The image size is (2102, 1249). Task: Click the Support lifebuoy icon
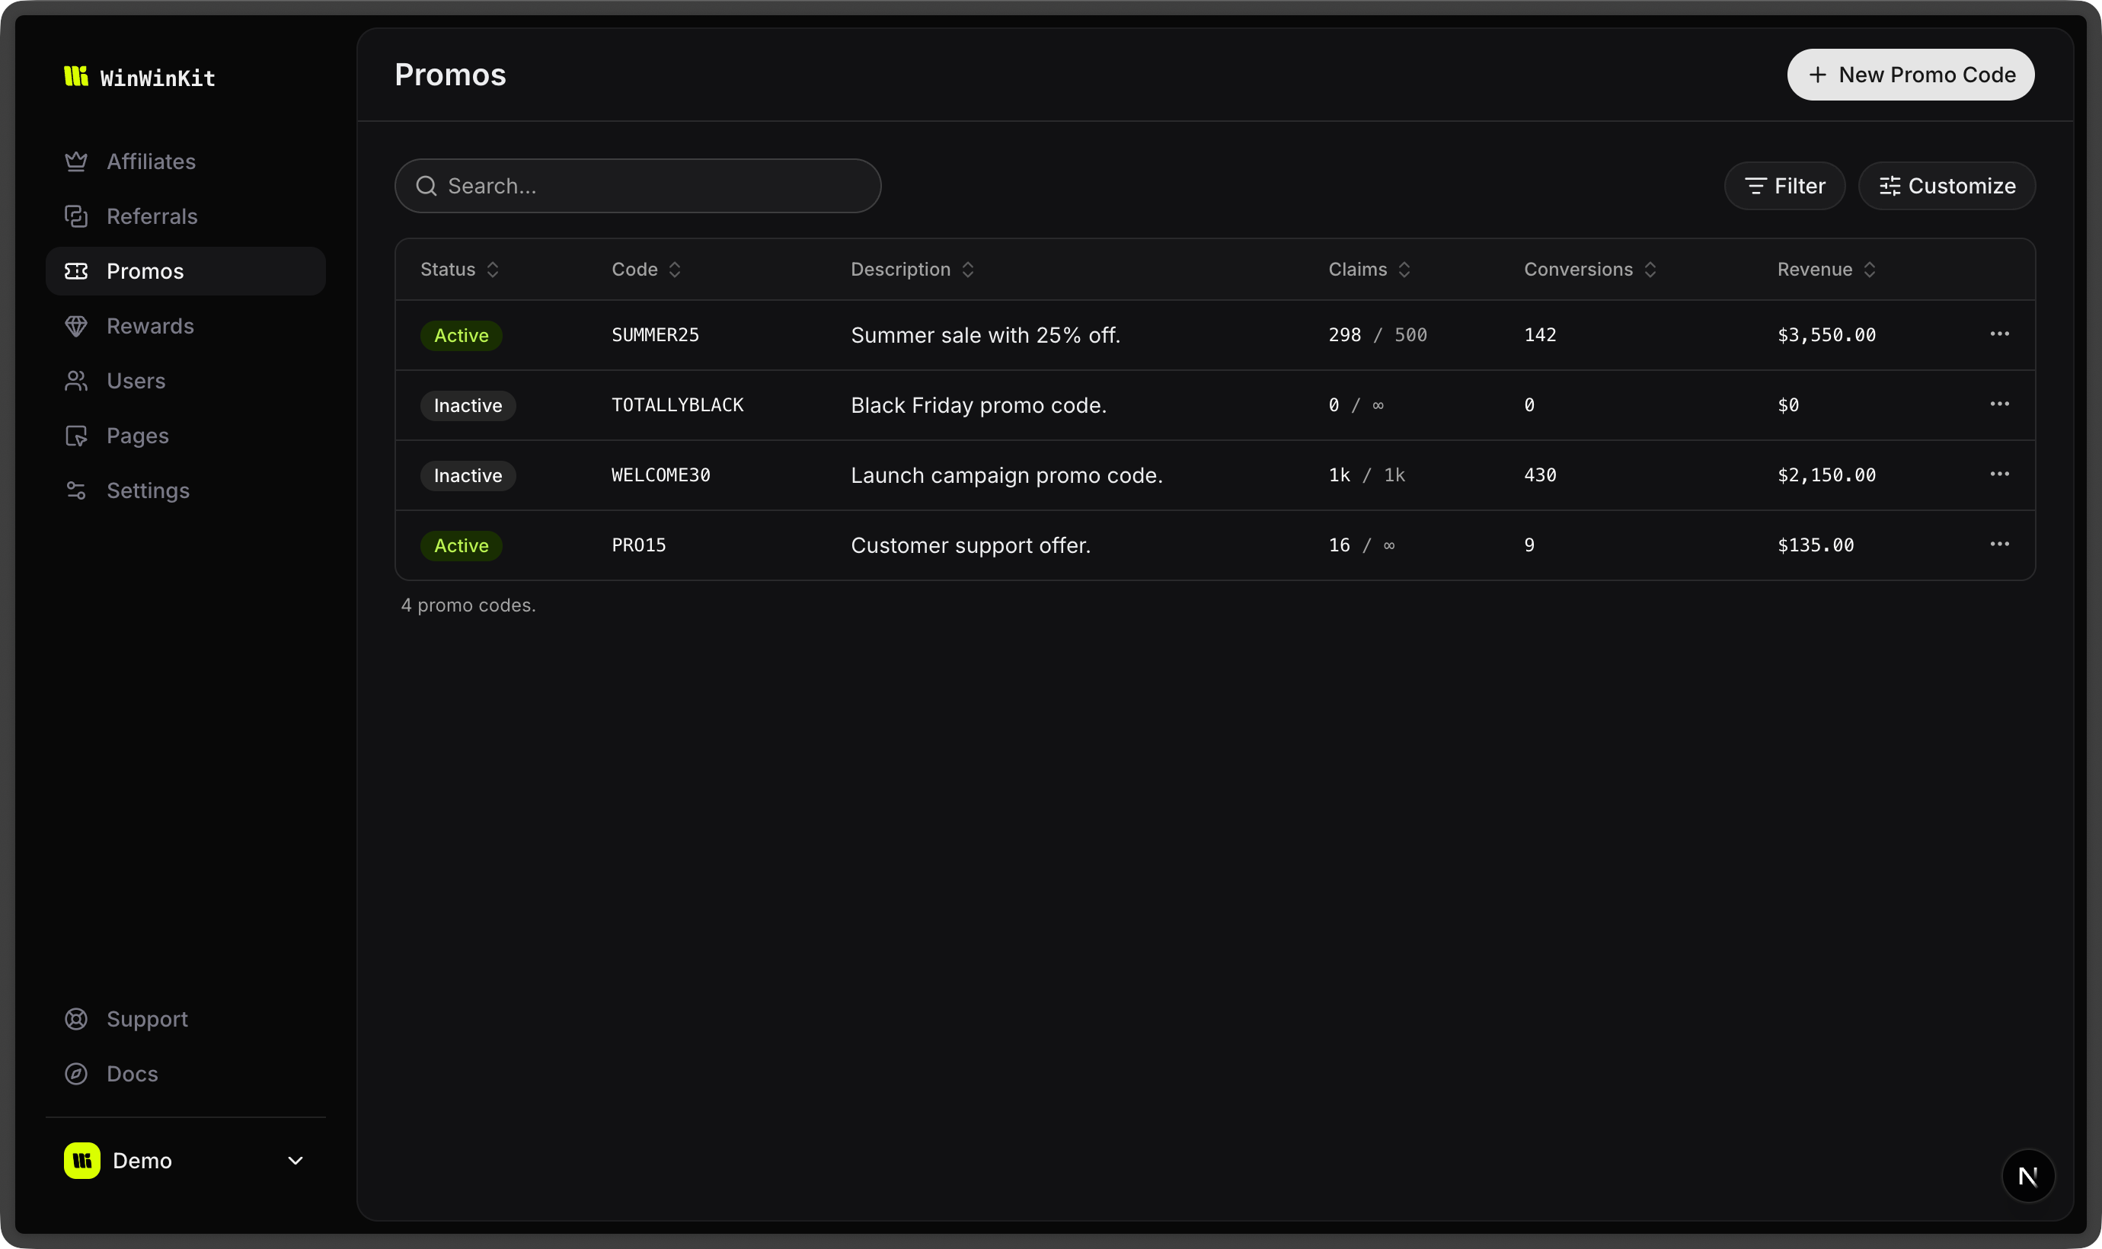[x=77, y=1019]
